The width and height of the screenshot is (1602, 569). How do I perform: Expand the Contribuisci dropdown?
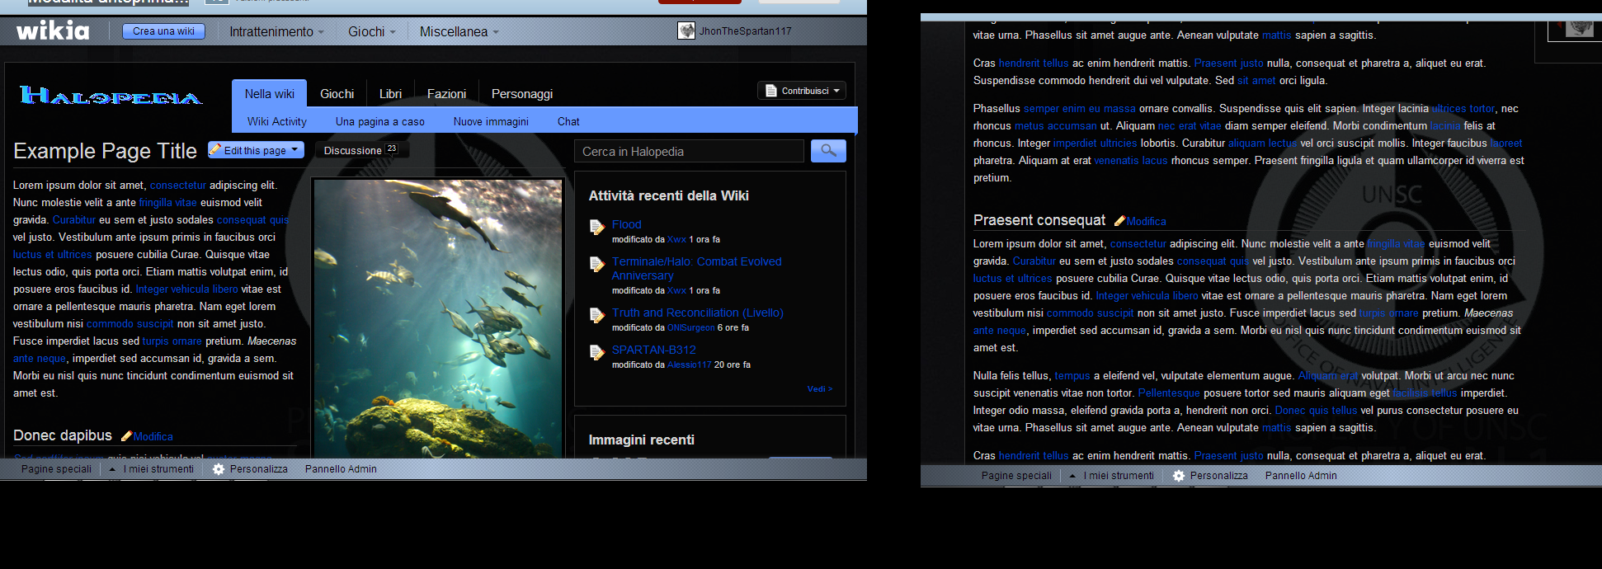tap(836, 91)
